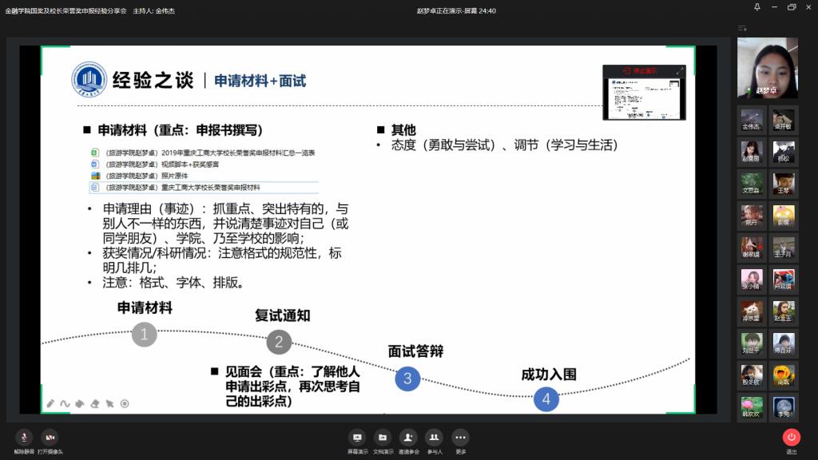The image size is (818, 460).
Task: Select the pen annotation tool on slide
Action: (x=50, y=403)
